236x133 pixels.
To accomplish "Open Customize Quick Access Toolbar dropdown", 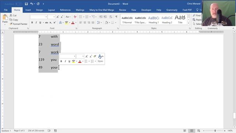I will pos(44,4).
